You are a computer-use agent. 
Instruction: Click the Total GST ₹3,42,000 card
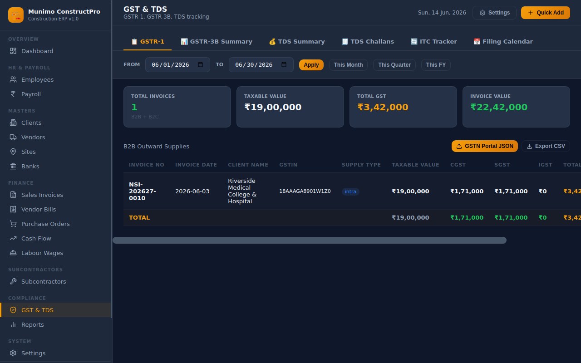(403, 107)
